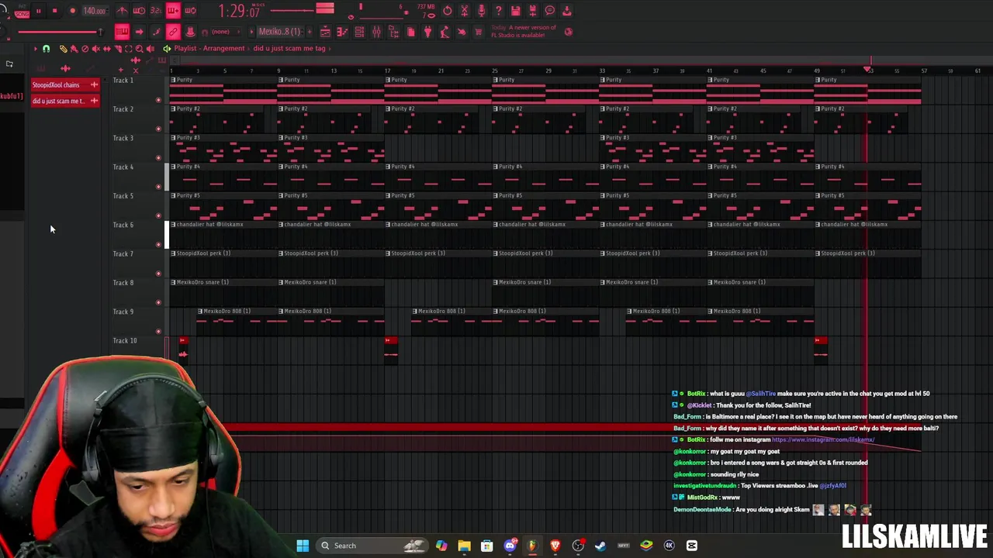Switch playback to Song mode
The height and width of the screenshot is (558, 993).
coord(21,13)
